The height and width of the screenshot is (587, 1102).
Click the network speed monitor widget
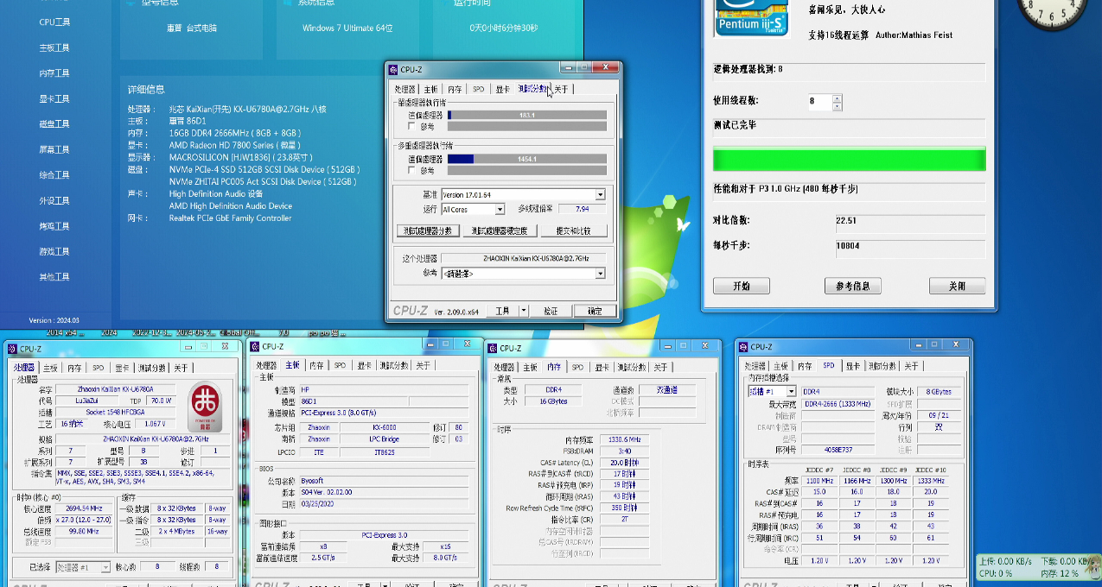[1038, 567]
